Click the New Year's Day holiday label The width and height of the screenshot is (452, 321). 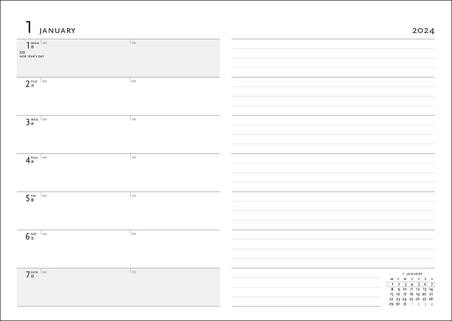[x=32, y=56]
